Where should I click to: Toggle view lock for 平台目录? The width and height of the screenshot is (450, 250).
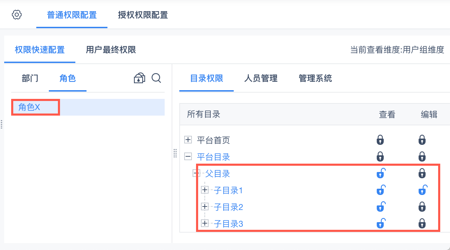(380, 157)
